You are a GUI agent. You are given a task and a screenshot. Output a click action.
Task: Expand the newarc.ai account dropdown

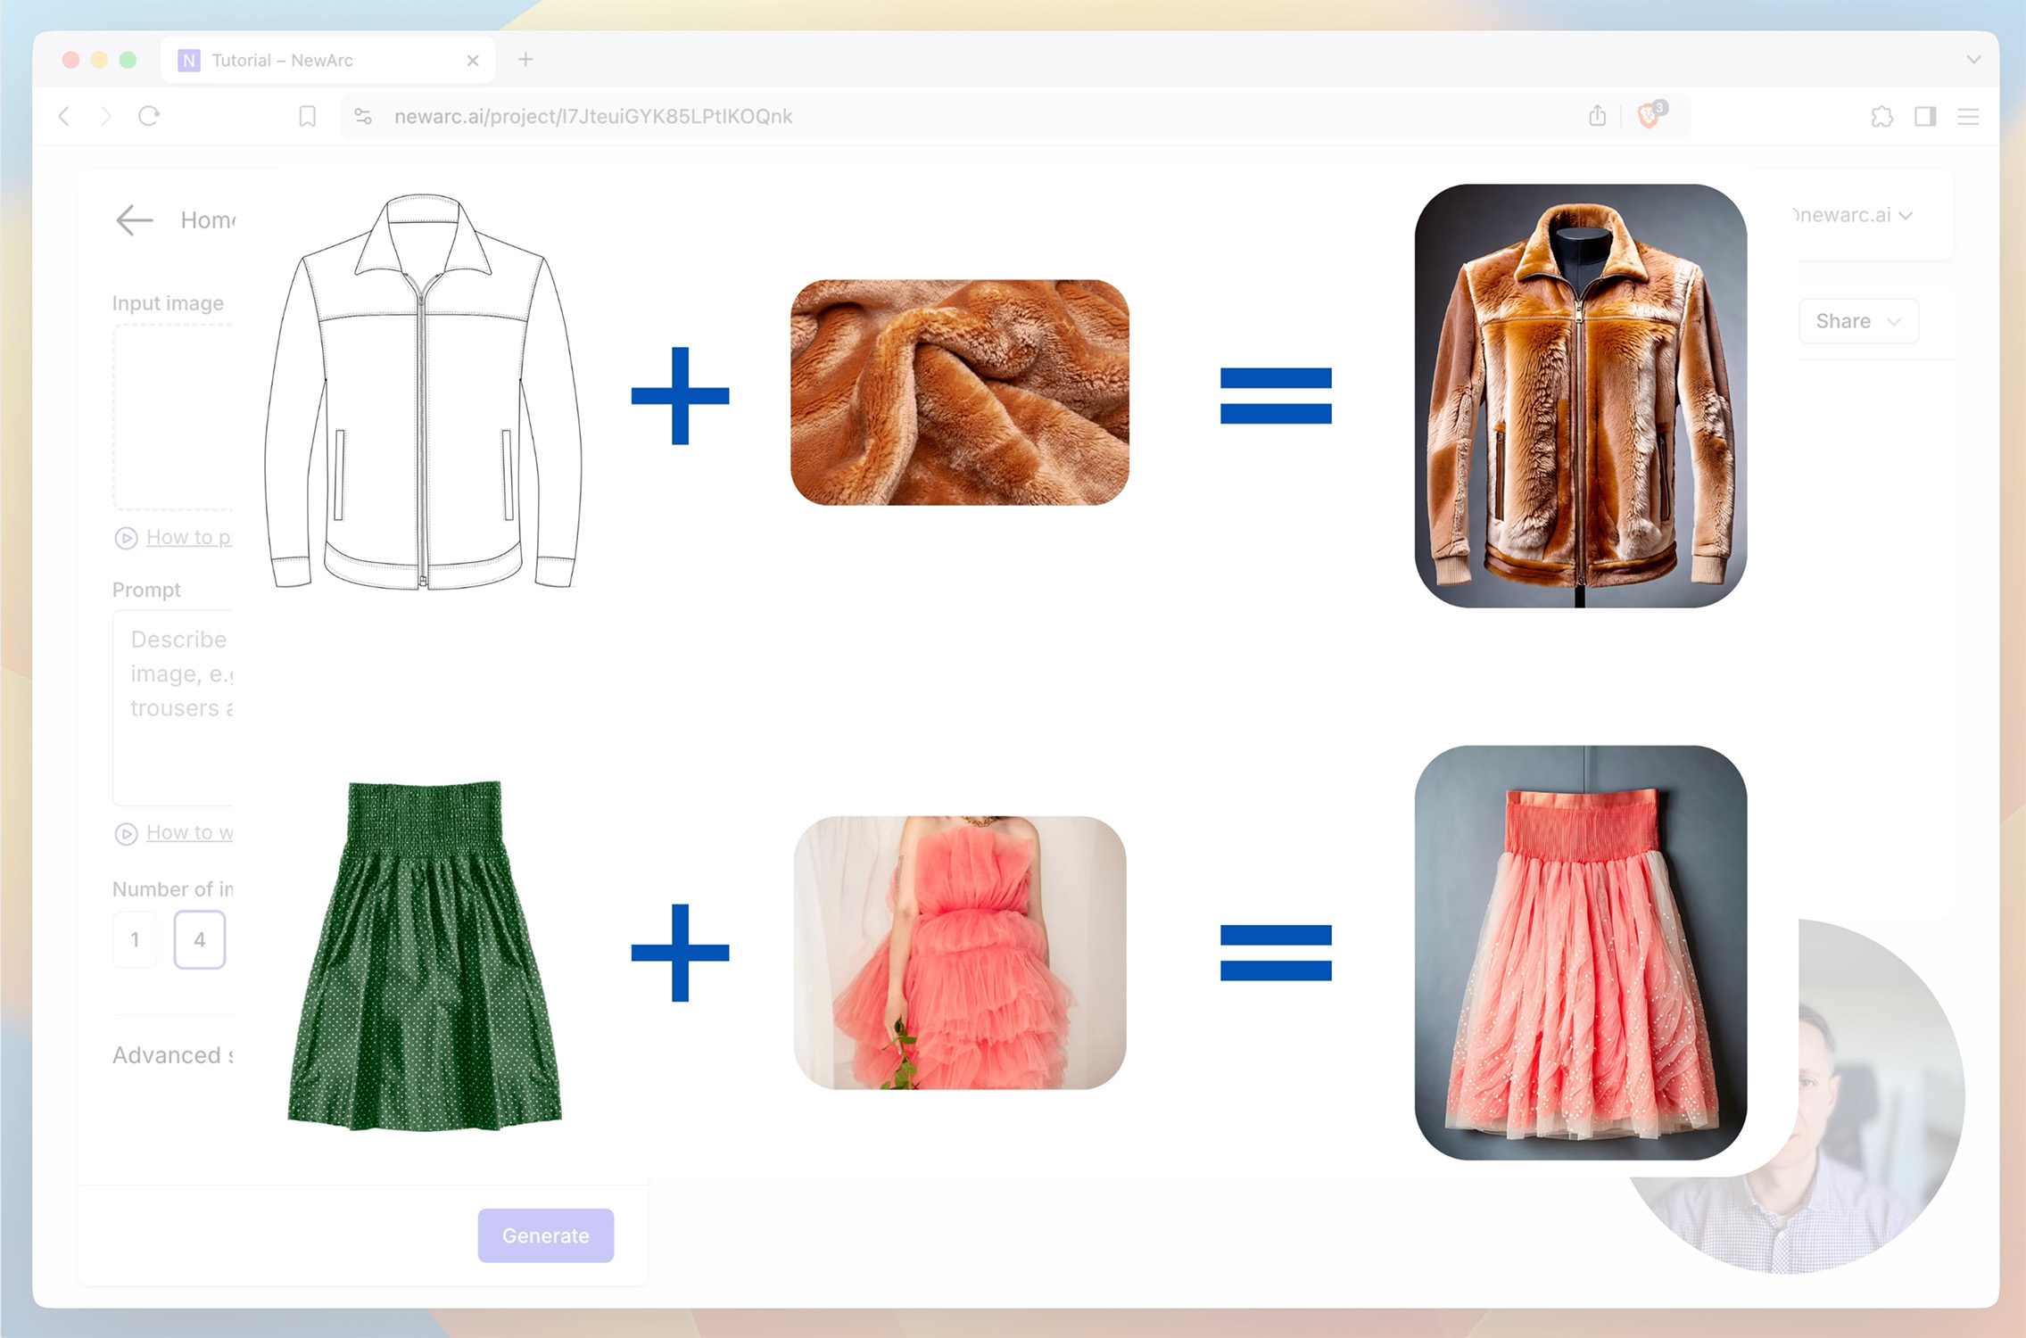coord(1854,215)
